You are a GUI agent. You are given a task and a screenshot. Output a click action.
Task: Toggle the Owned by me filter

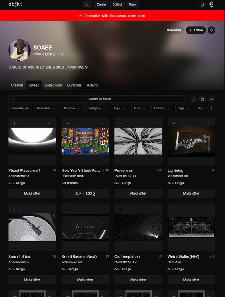(20, 108)
